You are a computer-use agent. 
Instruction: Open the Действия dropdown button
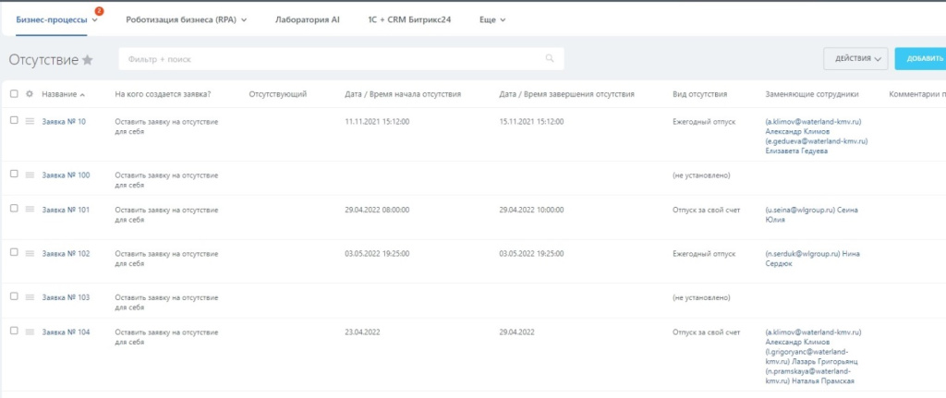tap(855, 58)
